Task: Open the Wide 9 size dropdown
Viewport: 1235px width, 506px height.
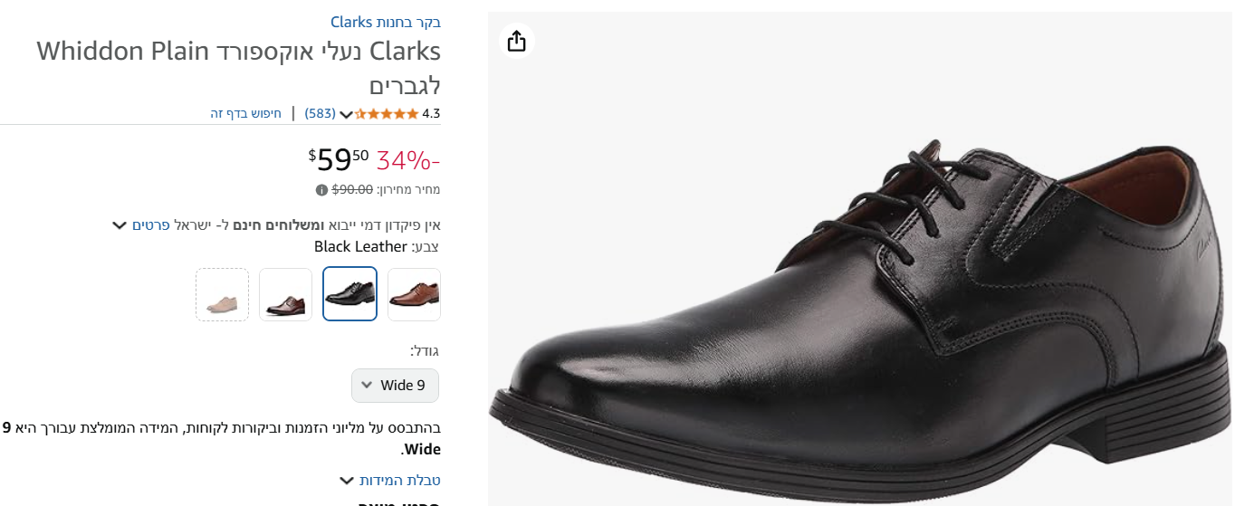Action: 395,386
